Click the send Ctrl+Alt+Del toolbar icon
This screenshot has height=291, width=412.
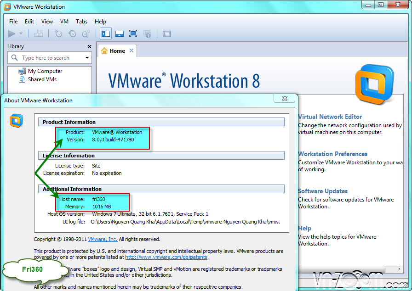coord(39,34)
